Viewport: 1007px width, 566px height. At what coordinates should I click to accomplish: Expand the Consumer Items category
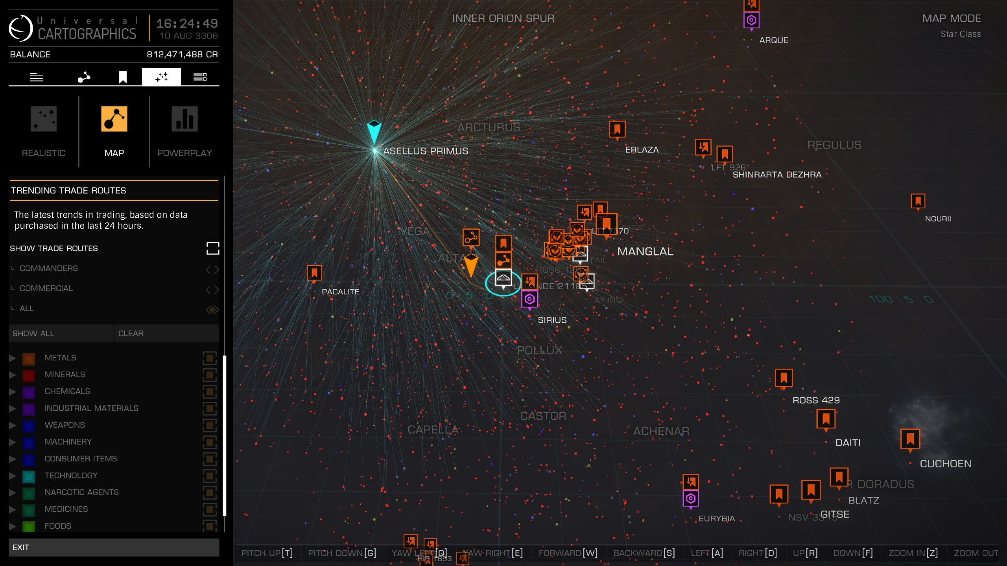click(13, 459)
